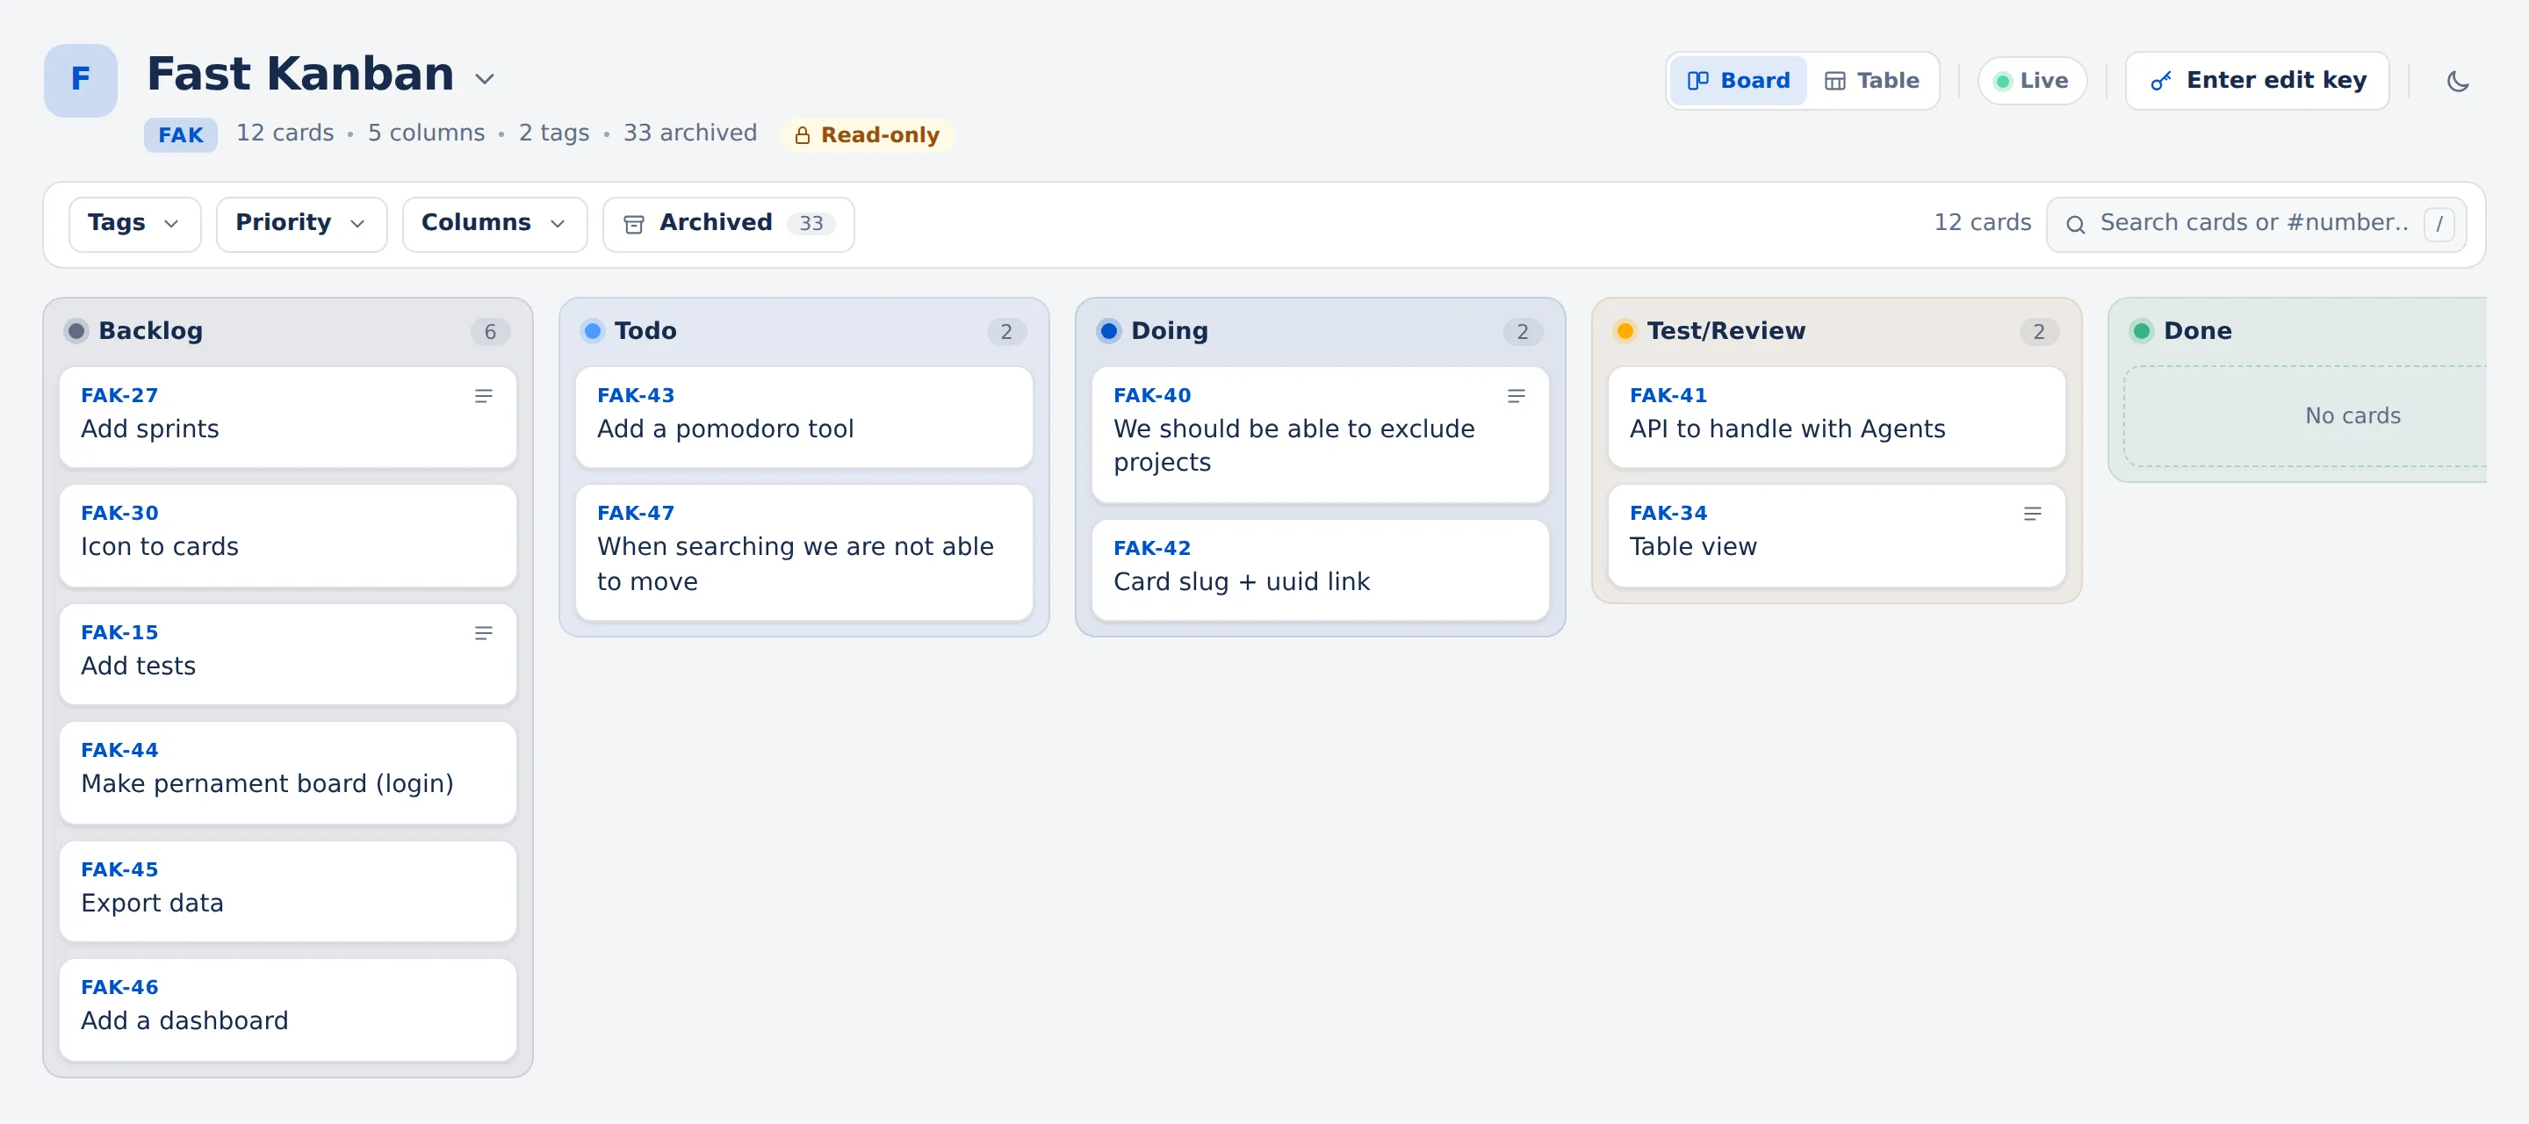
Task: Open FAK-41 API to handle with Agents
Action: tap(1836, 416)
